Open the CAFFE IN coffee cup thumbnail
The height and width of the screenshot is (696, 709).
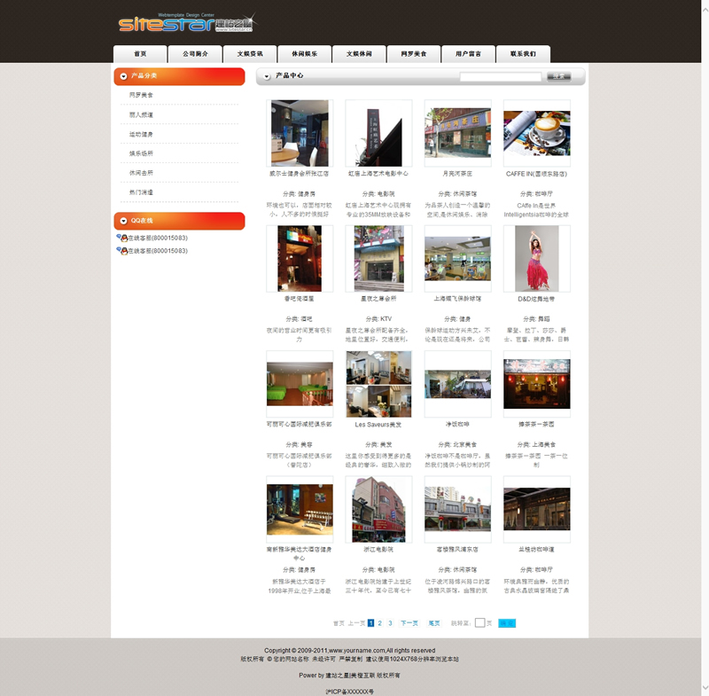click(x=537, y=133)
